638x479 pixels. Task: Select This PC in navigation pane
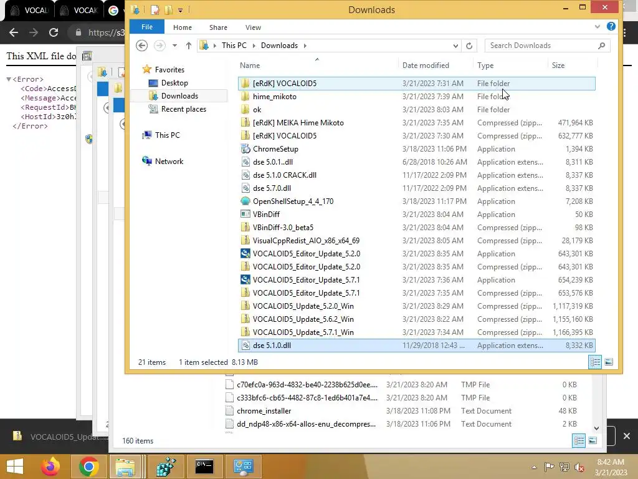click(x=167, y=135)
